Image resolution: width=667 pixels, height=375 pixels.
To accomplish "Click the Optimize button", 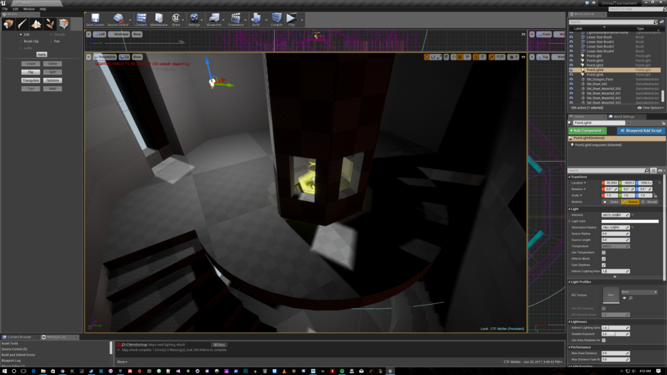I will pyautogui.click(x=52, y=80).
